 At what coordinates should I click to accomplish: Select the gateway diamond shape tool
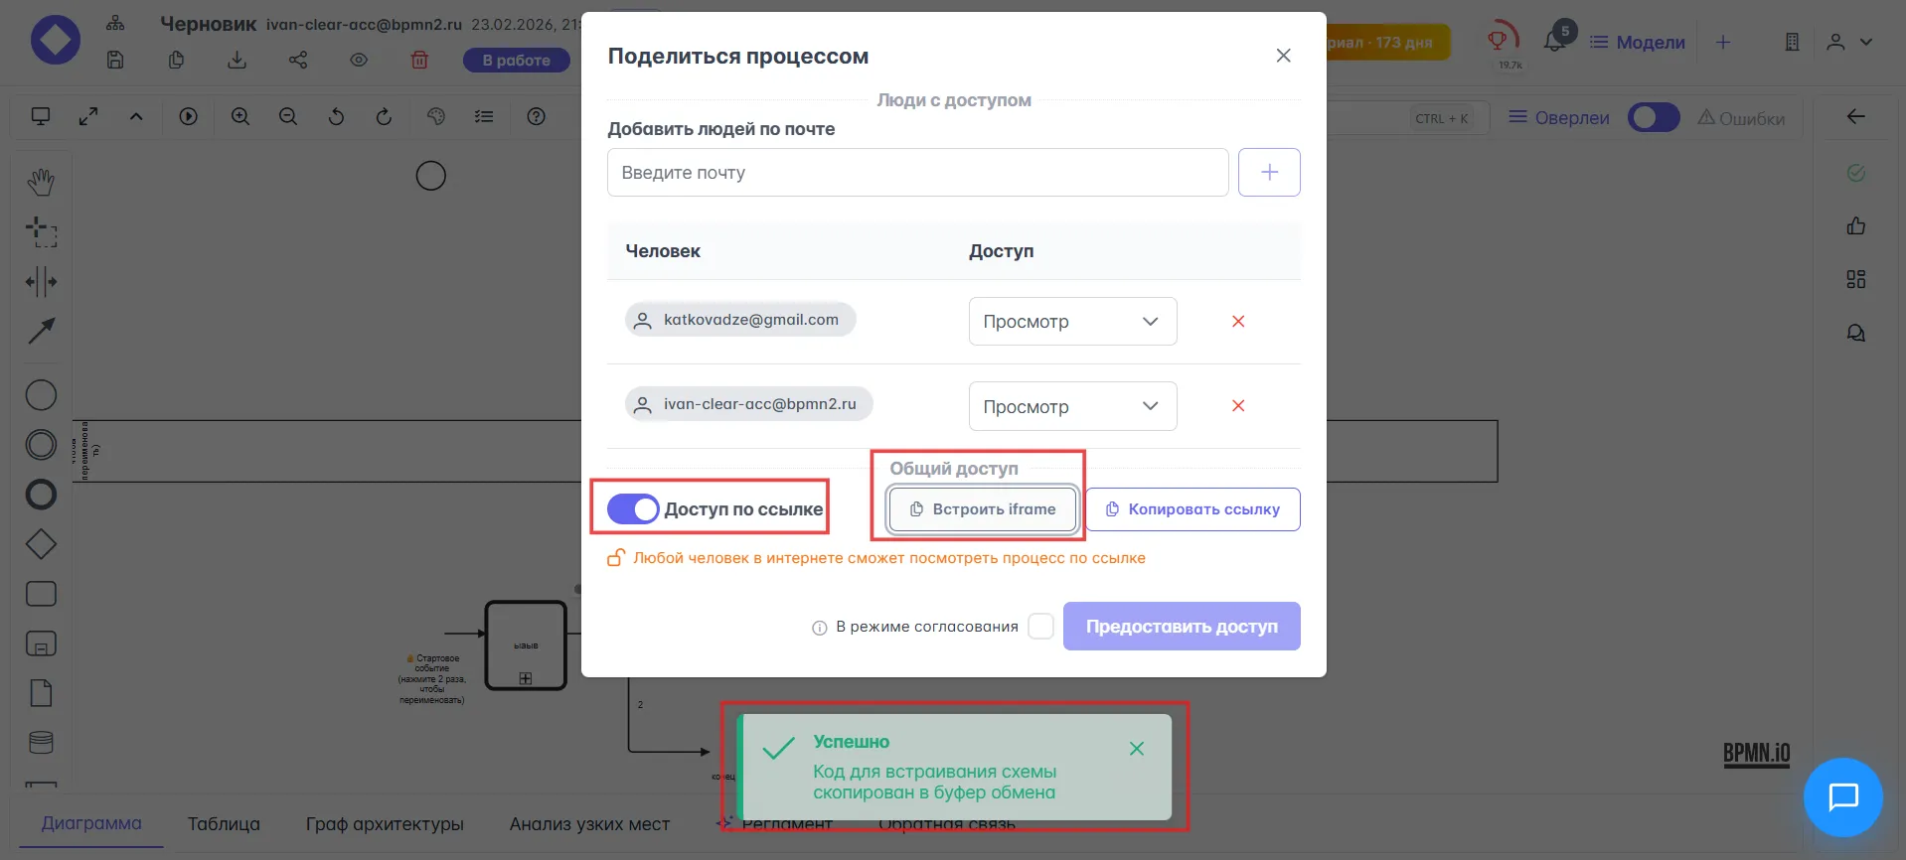coord(41,544)
